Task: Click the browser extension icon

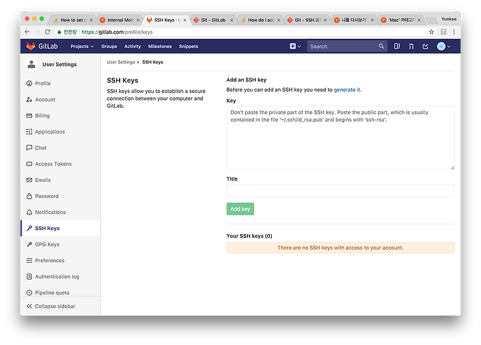Action: pos(444,32)
